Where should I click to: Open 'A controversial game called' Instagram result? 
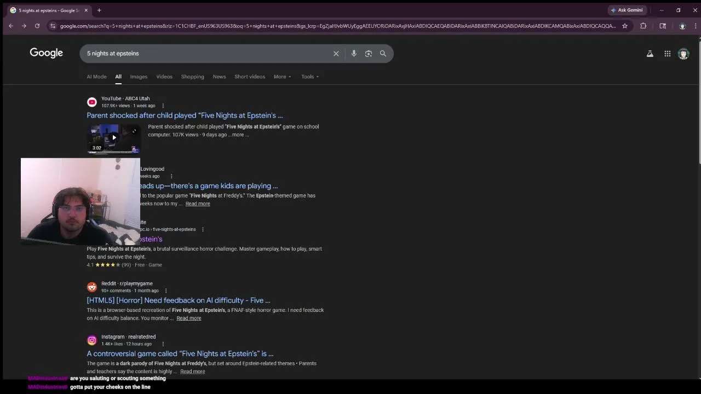pyautogui.click(x=180, y=354)
